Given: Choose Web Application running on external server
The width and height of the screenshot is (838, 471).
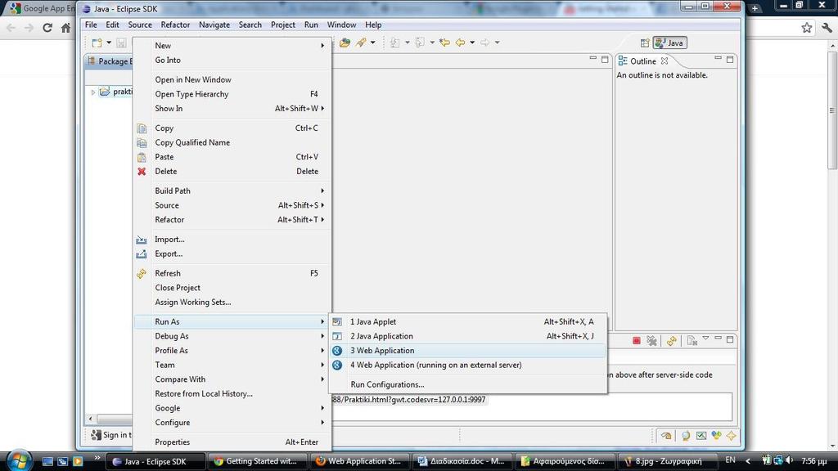Looking at the screenshot, I should tap(467, 366).
